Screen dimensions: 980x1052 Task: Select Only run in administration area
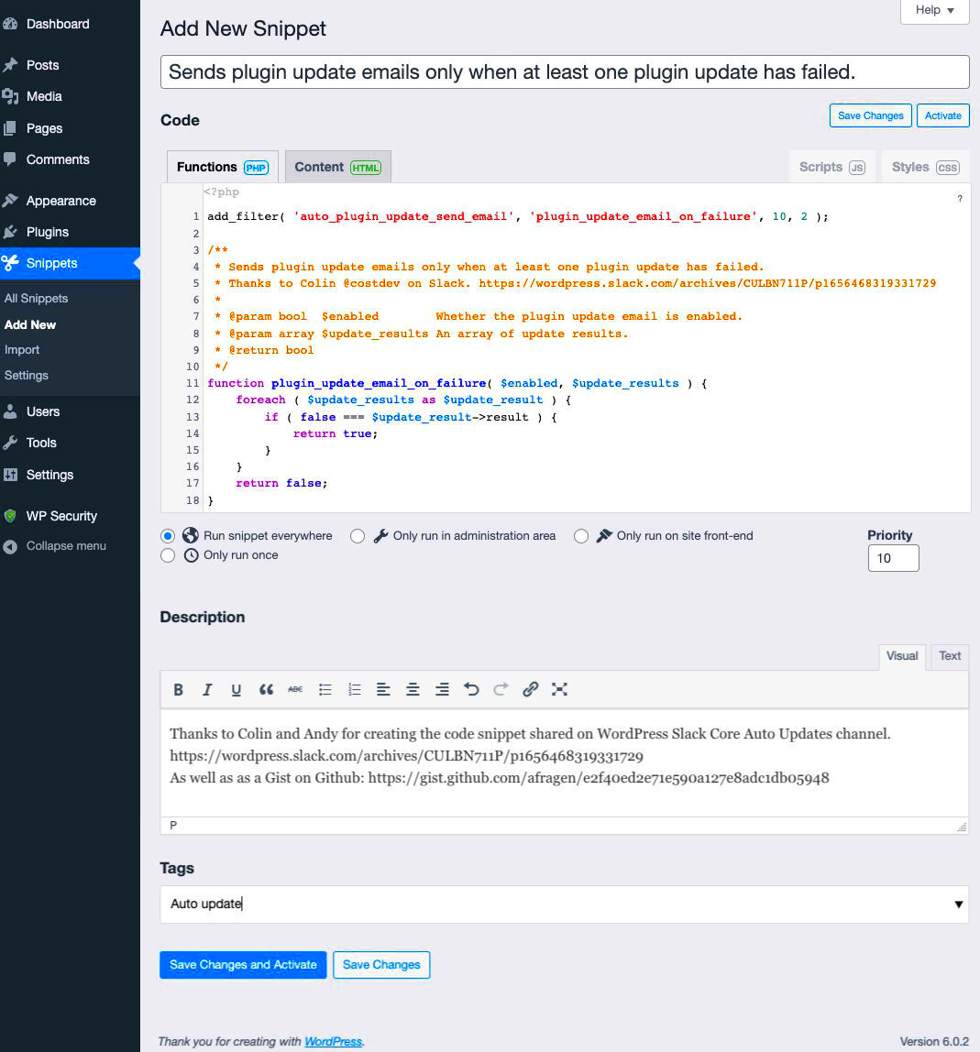click(x=358, y=536)
